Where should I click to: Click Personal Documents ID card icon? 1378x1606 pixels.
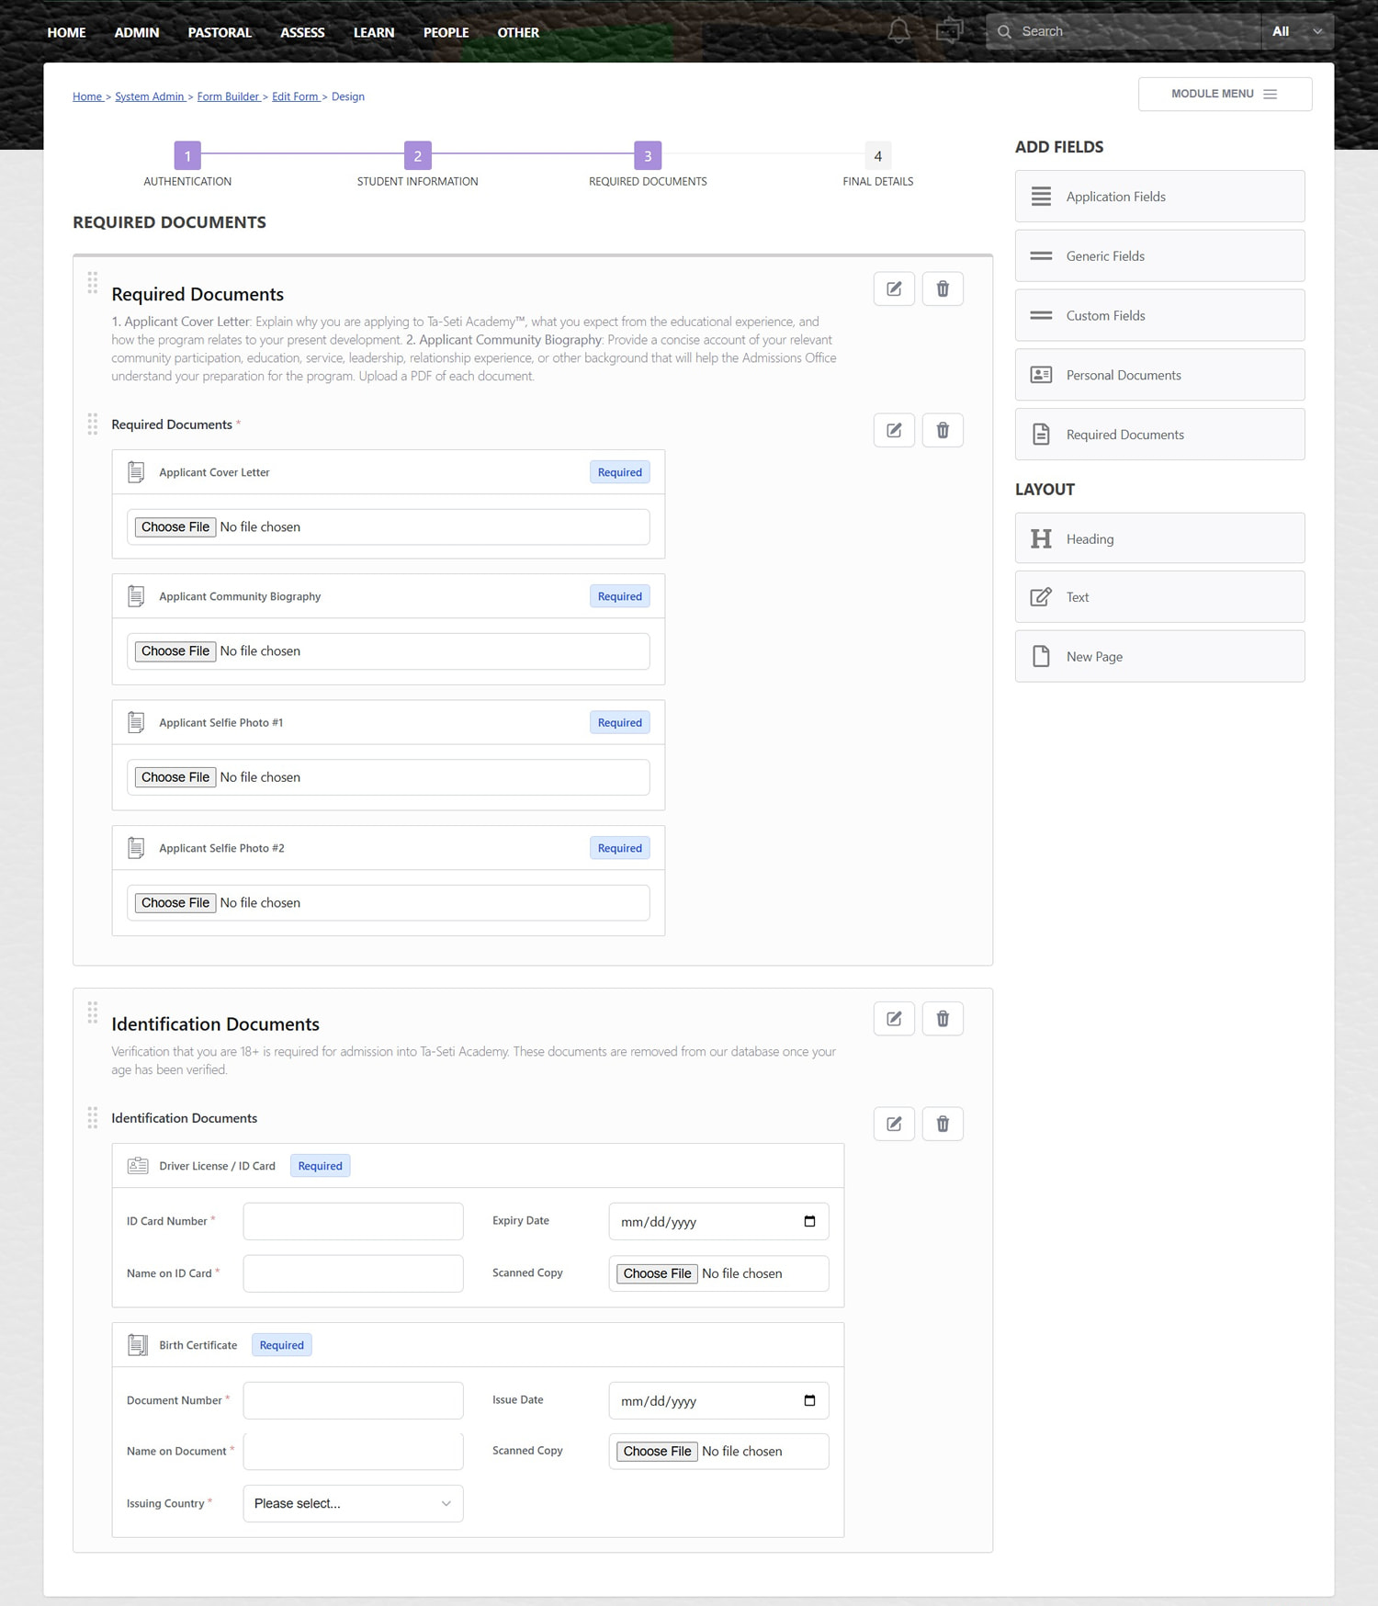pyautogui.click(x=1041, y=375)
